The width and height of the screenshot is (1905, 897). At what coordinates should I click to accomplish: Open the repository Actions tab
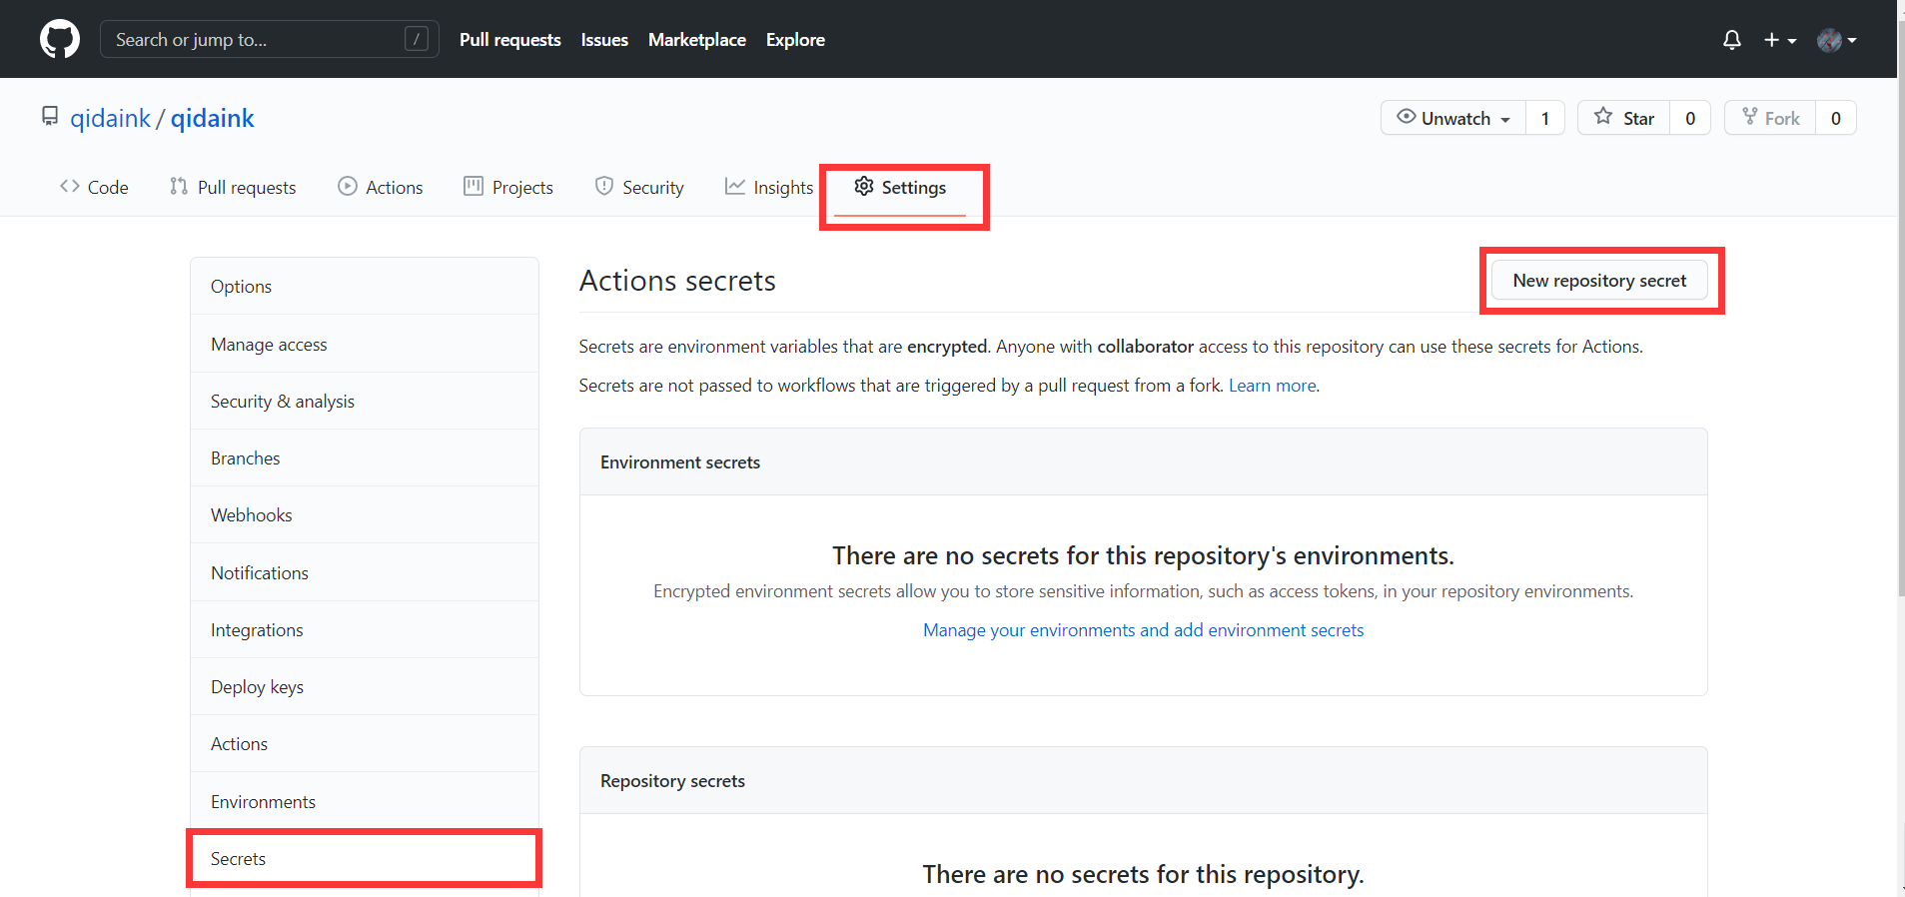click(x=381, y=188)
